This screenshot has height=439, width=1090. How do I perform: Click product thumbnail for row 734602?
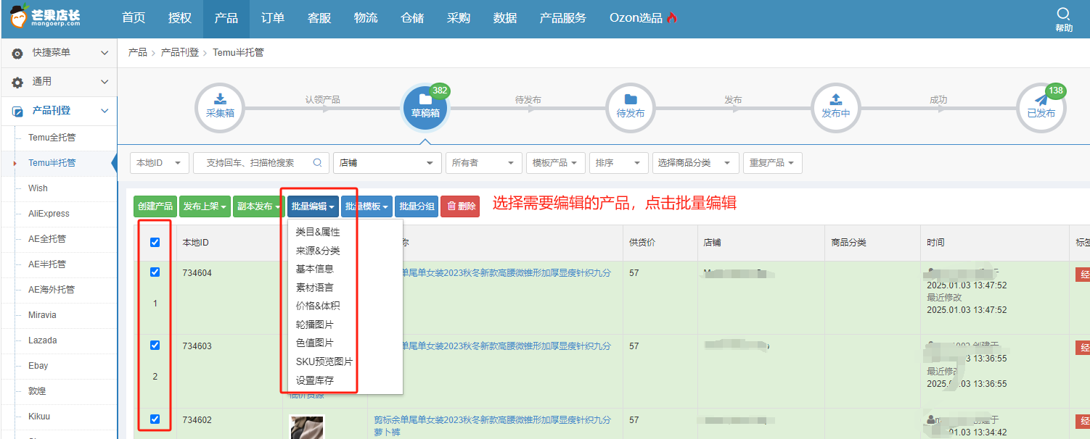pyautogui.click(x=306, y=427)
